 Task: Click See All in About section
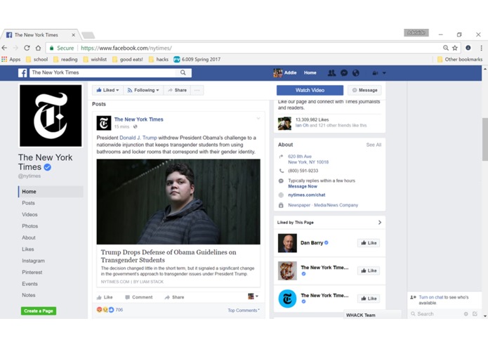point(374,145)
